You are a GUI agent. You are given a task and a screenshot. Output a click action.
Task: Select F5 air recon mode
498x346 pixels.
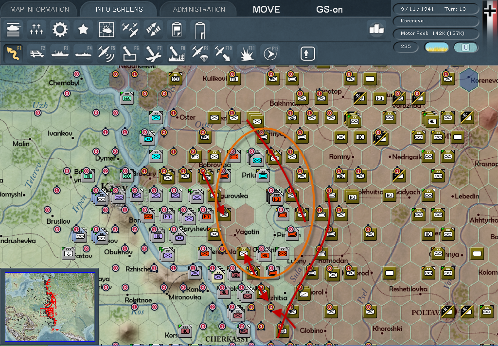(x=107, y=53)
